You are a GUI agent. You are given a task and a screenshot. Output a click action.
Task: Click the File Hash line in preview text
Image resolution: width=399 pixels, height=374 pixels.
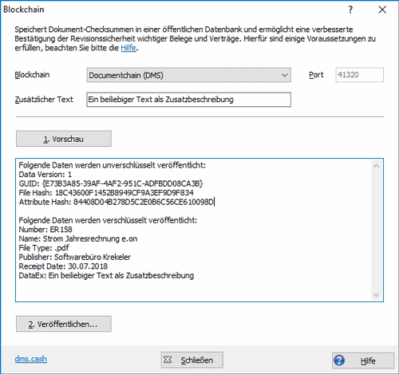coord(106,193)
